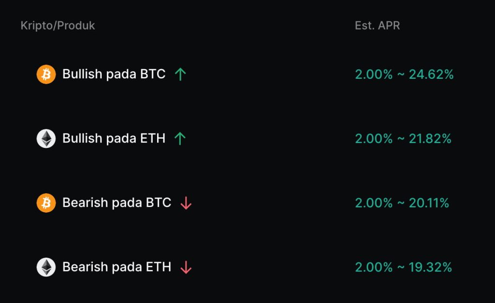Click the Ethereum icon beside Bearish pada ETH
Image resolution: width=495 pixels, height=303 pixels.
46,267
